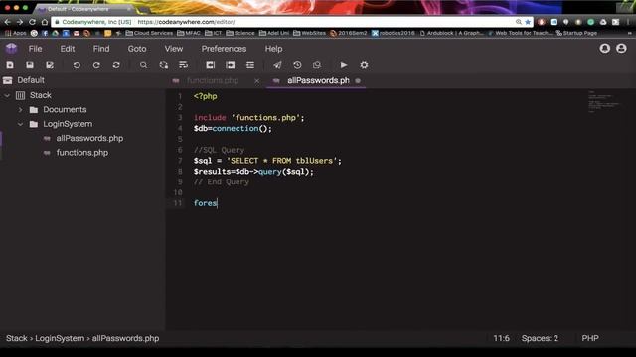Click the Default project box icon

pos(7,80)
